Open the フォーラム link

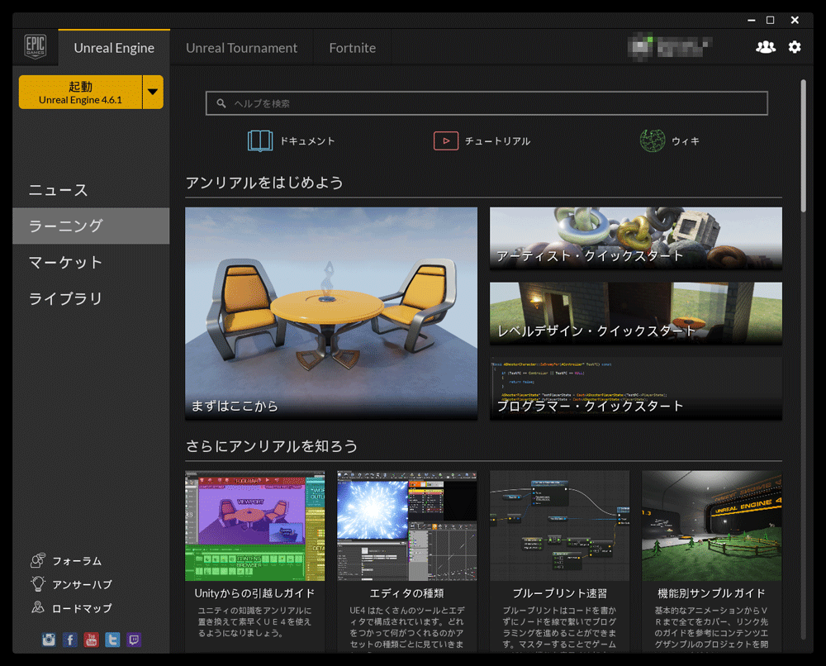77,560
